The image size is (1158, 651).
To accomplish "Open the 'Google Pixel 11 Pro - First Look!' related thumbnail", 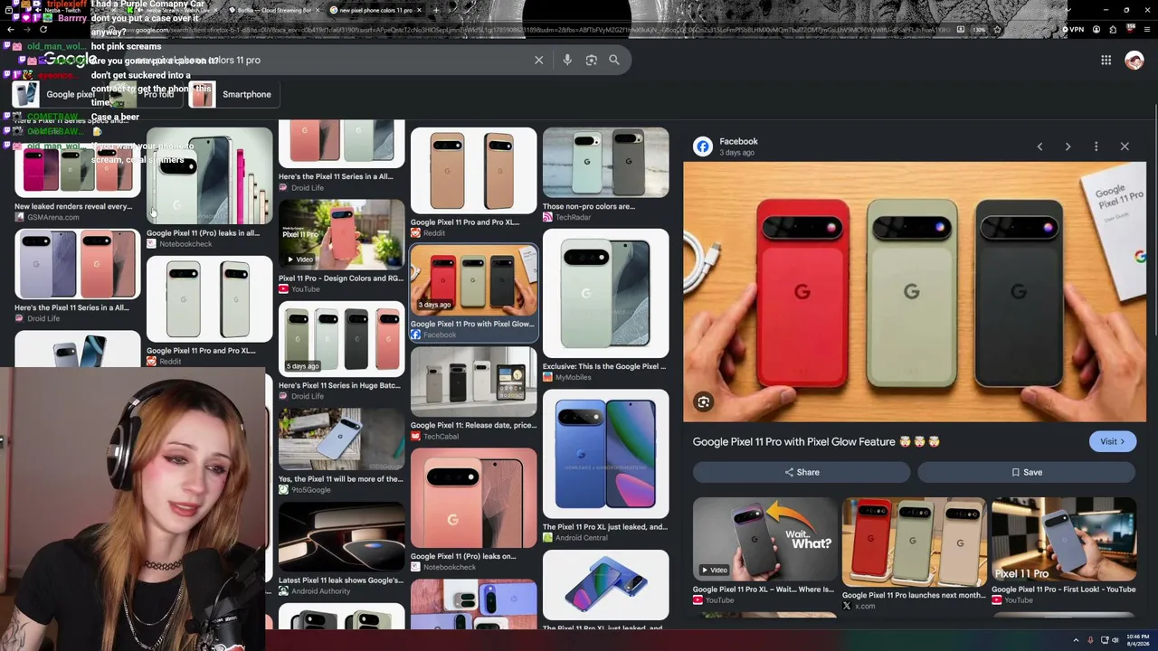I will 1063,539.
